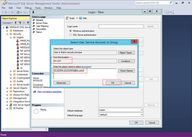Select the Audits tree item
The height and width of the screenshot is (137, 192).
pos(20,81)
